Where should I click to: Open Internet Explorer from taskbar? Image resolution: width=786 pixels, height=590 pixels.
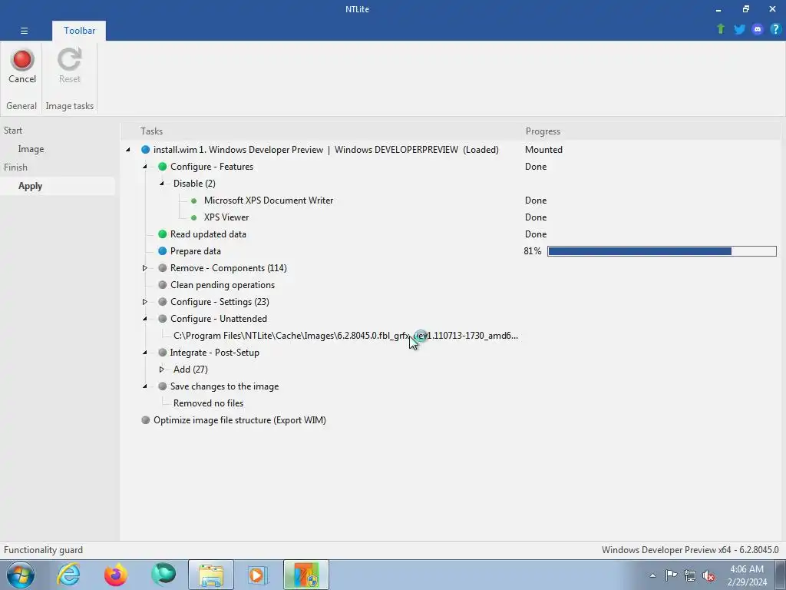click(68, 575)
